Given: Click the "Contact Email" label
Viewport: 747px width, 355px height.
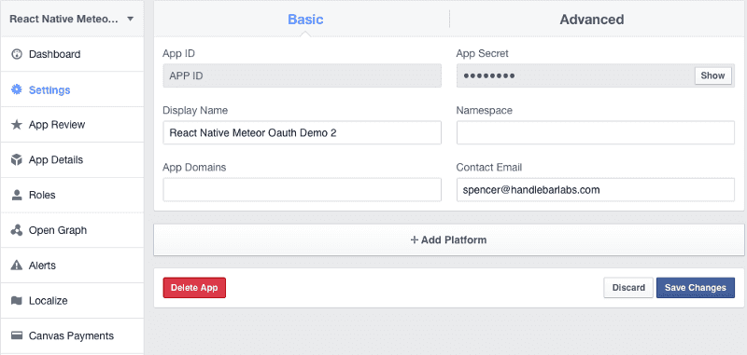Looking at the screenshot, I should 489,168.
